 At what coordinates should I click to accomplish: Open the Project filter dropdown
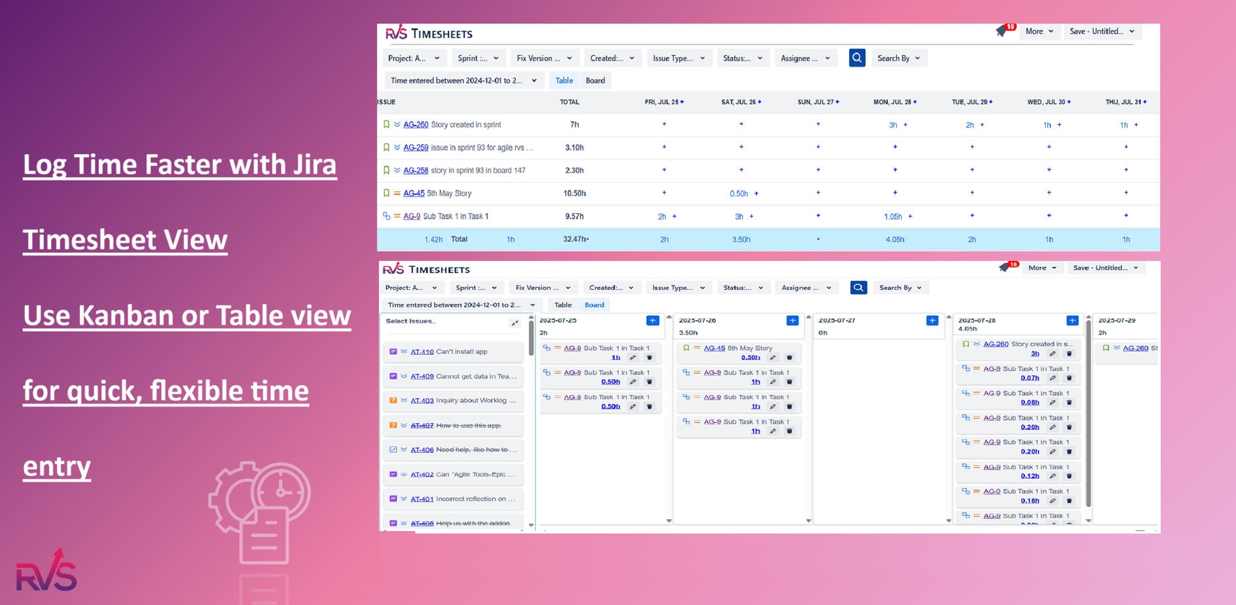coord(414,58)
